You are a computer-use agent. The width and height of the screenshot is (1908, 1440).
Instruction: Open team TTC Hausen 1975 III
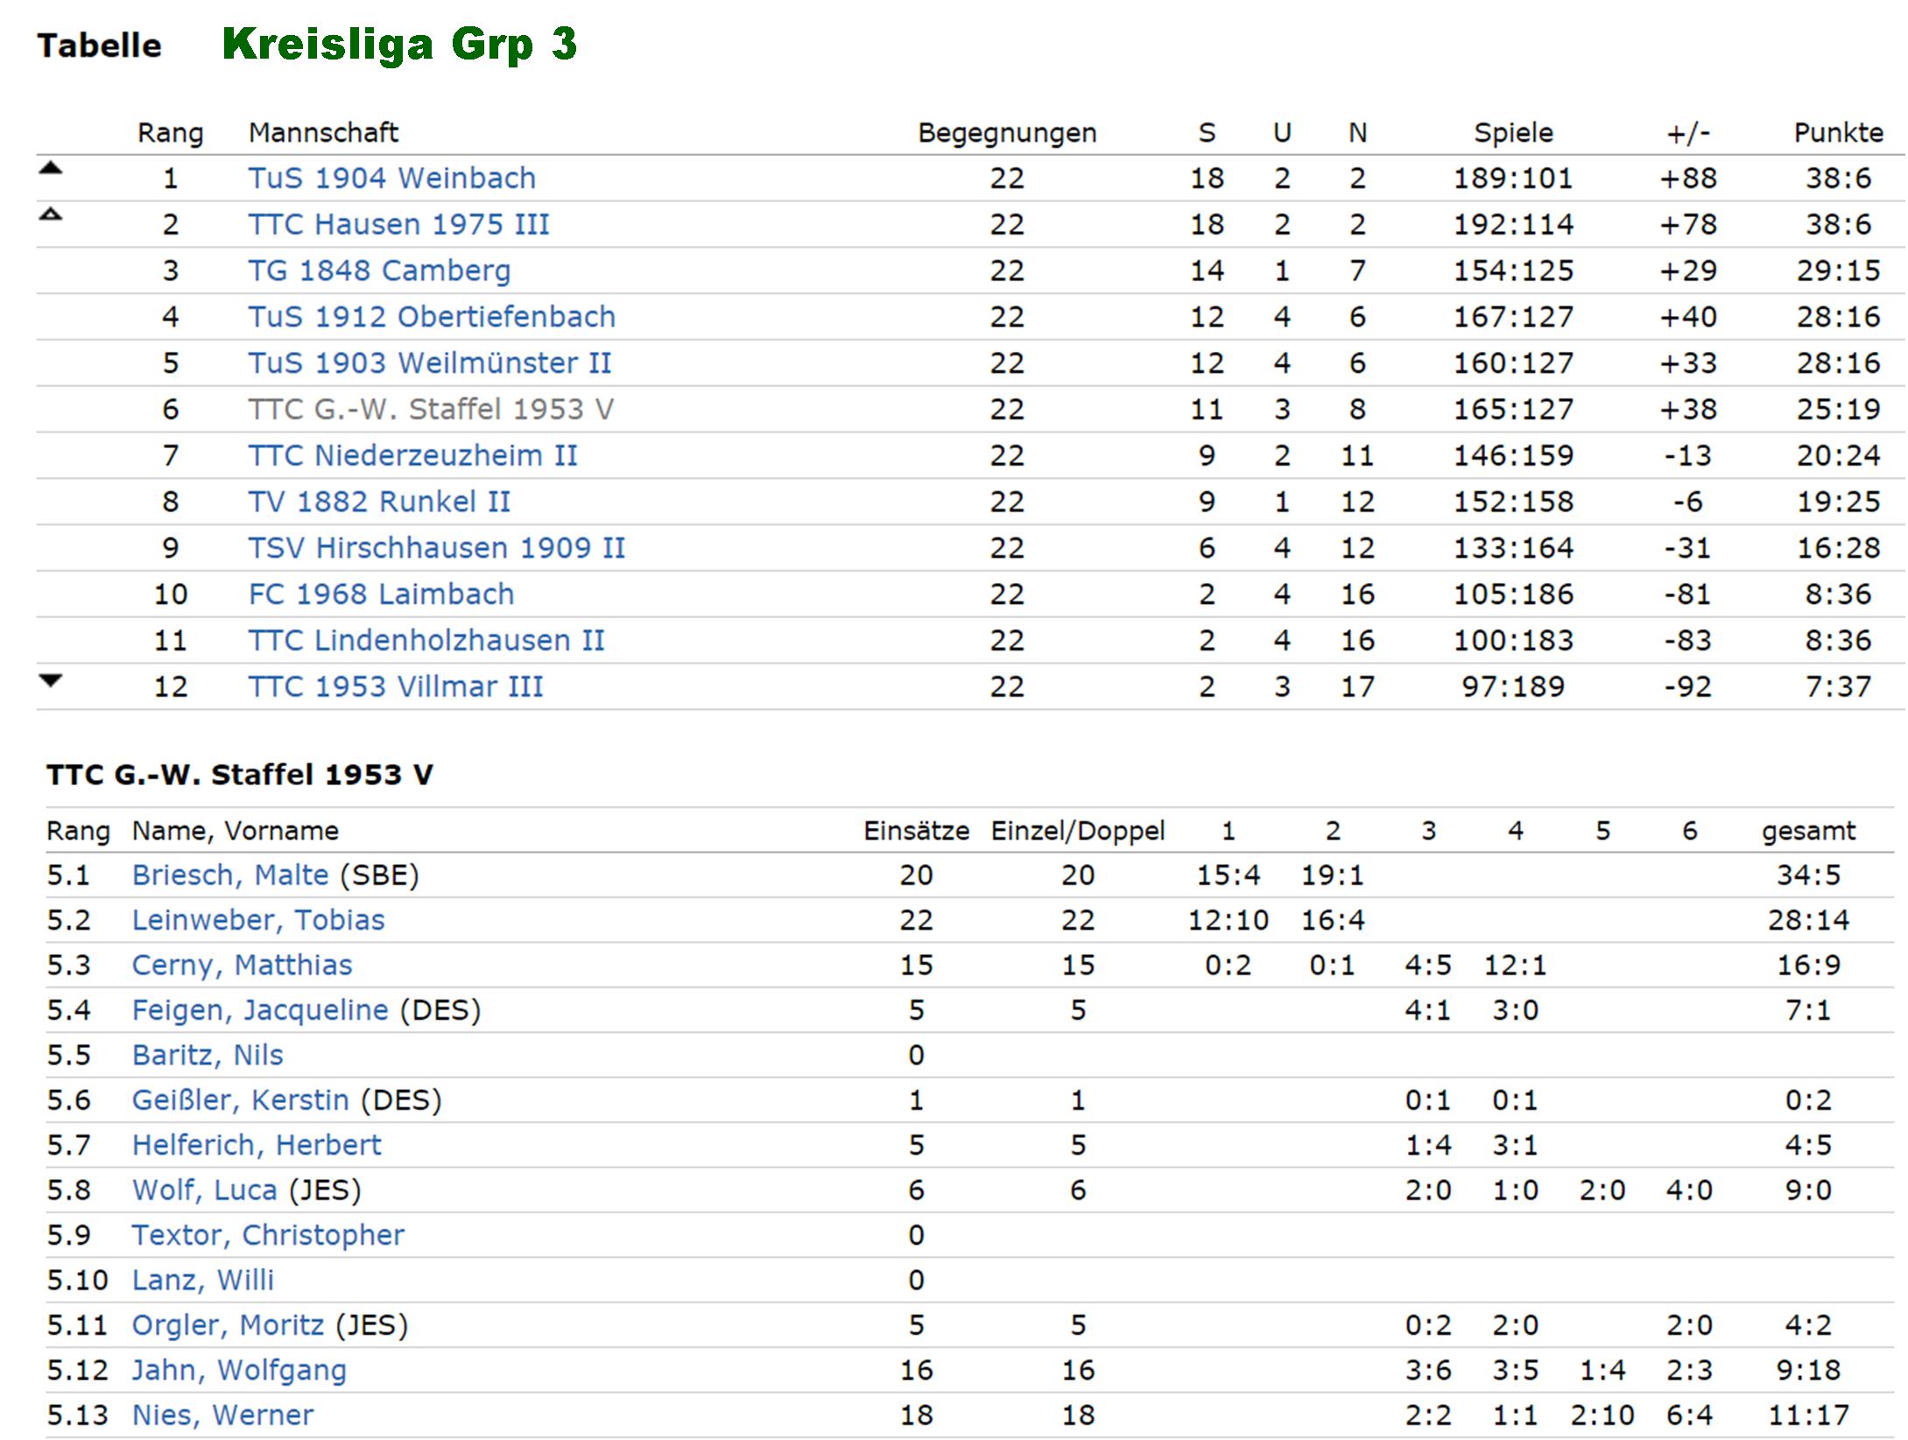(x=398, y=225)
